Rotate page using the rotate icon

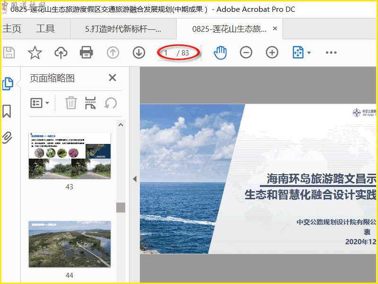point(111,103)
